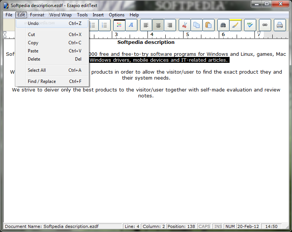Open the Word Wrap menu
Screen dimensions: 292x232
coord(60,15)
